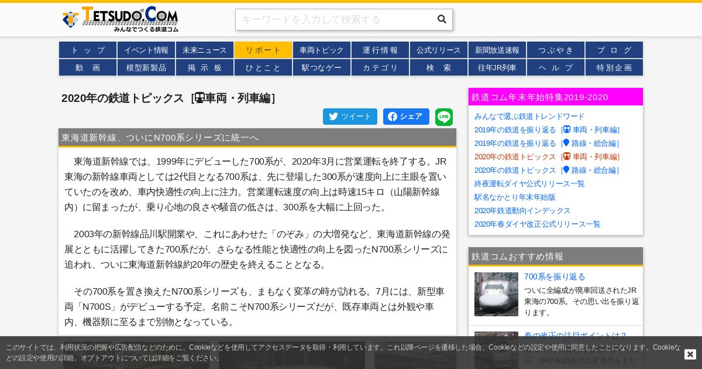The image size is (702, 369).
Task: Open 2020年鉄道動向インデックス link
Action: point(522,210)
